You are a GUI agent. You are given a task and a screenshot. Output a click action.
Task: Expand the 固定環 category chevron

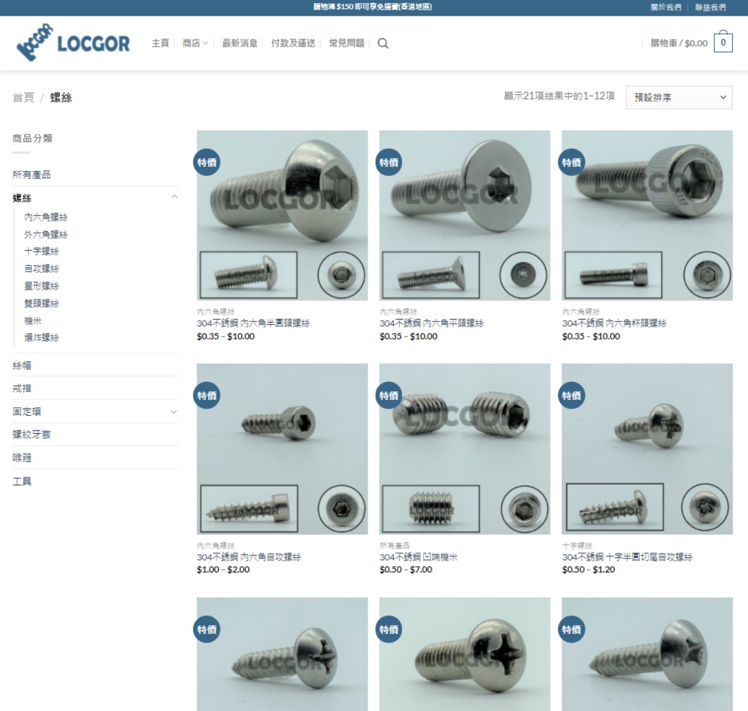(x=174, y=412)
